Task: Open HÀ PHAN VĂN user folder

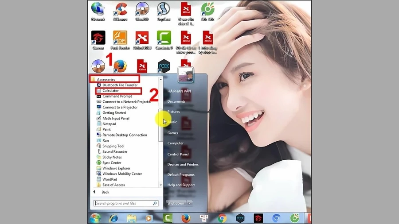Action: coord(179,91)
